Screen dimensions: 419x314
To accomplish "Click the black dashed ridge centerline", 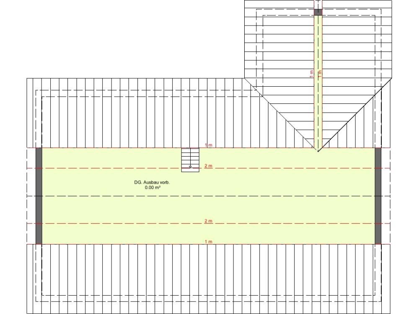I will (x=208, y=196).
